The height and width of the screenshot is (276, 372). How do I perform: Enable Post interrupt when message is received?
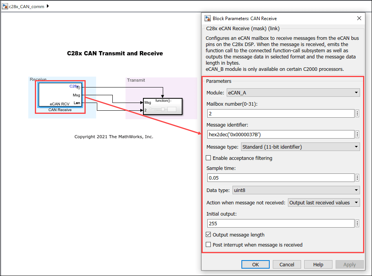coord(208,245)
